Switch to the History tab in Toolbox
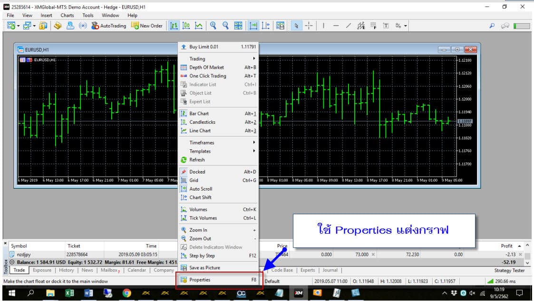The height and width of the screenshot is (301, 534). click(x=66, y=270)
